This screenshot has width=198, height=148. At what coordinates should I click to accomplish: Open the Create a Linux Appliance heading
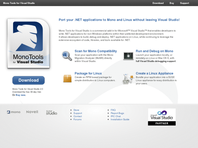click(x=154, y=73)
